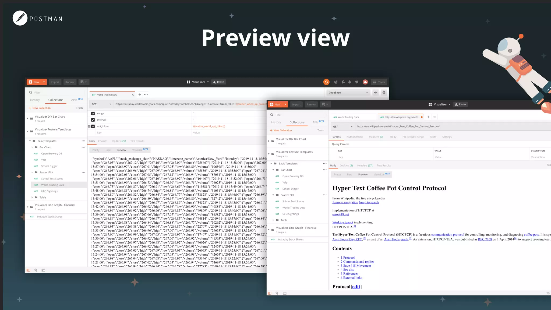This screenshot has width=551, height=310.
Task: Uncheck the interval parameter checkbox
Action: 93,120
